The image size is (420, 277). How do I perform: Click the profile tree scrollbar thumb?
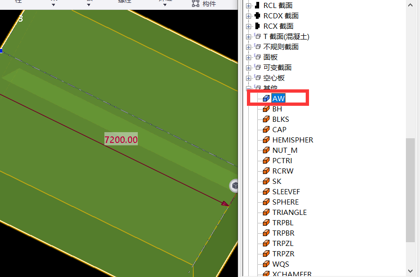[x=410, y=190]
